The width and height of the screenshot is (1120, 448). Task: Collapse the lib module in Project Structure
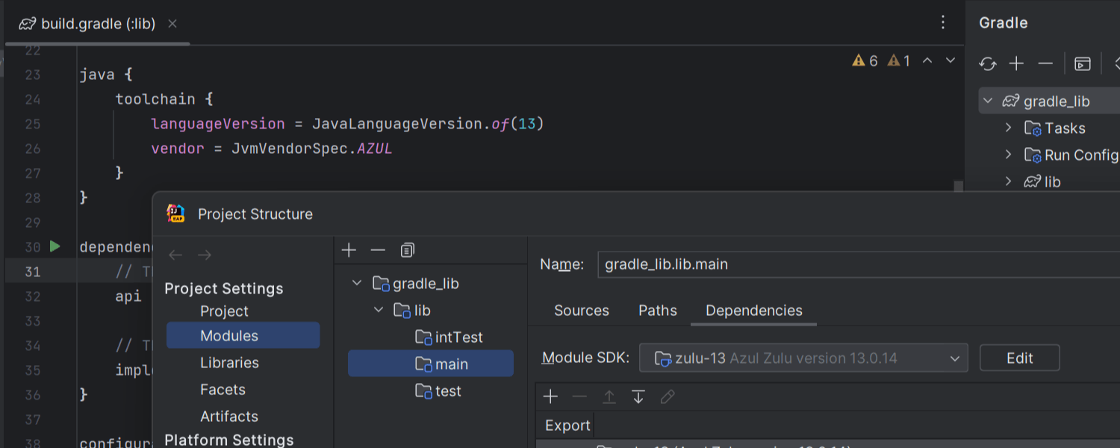point(378,310)
